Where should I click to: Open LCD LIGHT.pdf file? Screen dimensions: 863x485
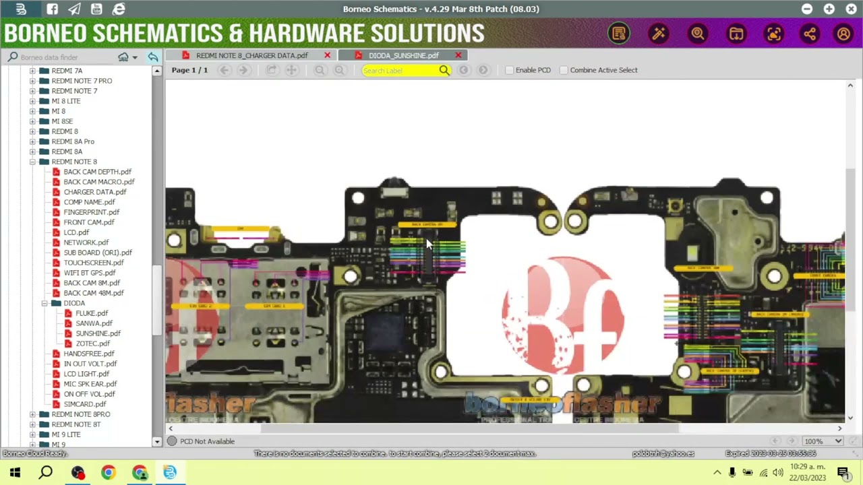click(x=86, y=374)
